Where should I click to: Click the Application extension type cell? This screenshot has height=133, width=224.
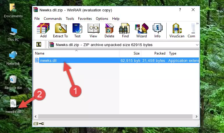184,60
